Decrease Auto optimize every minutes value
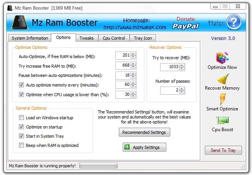252x175 pixels. coord(133,86)
